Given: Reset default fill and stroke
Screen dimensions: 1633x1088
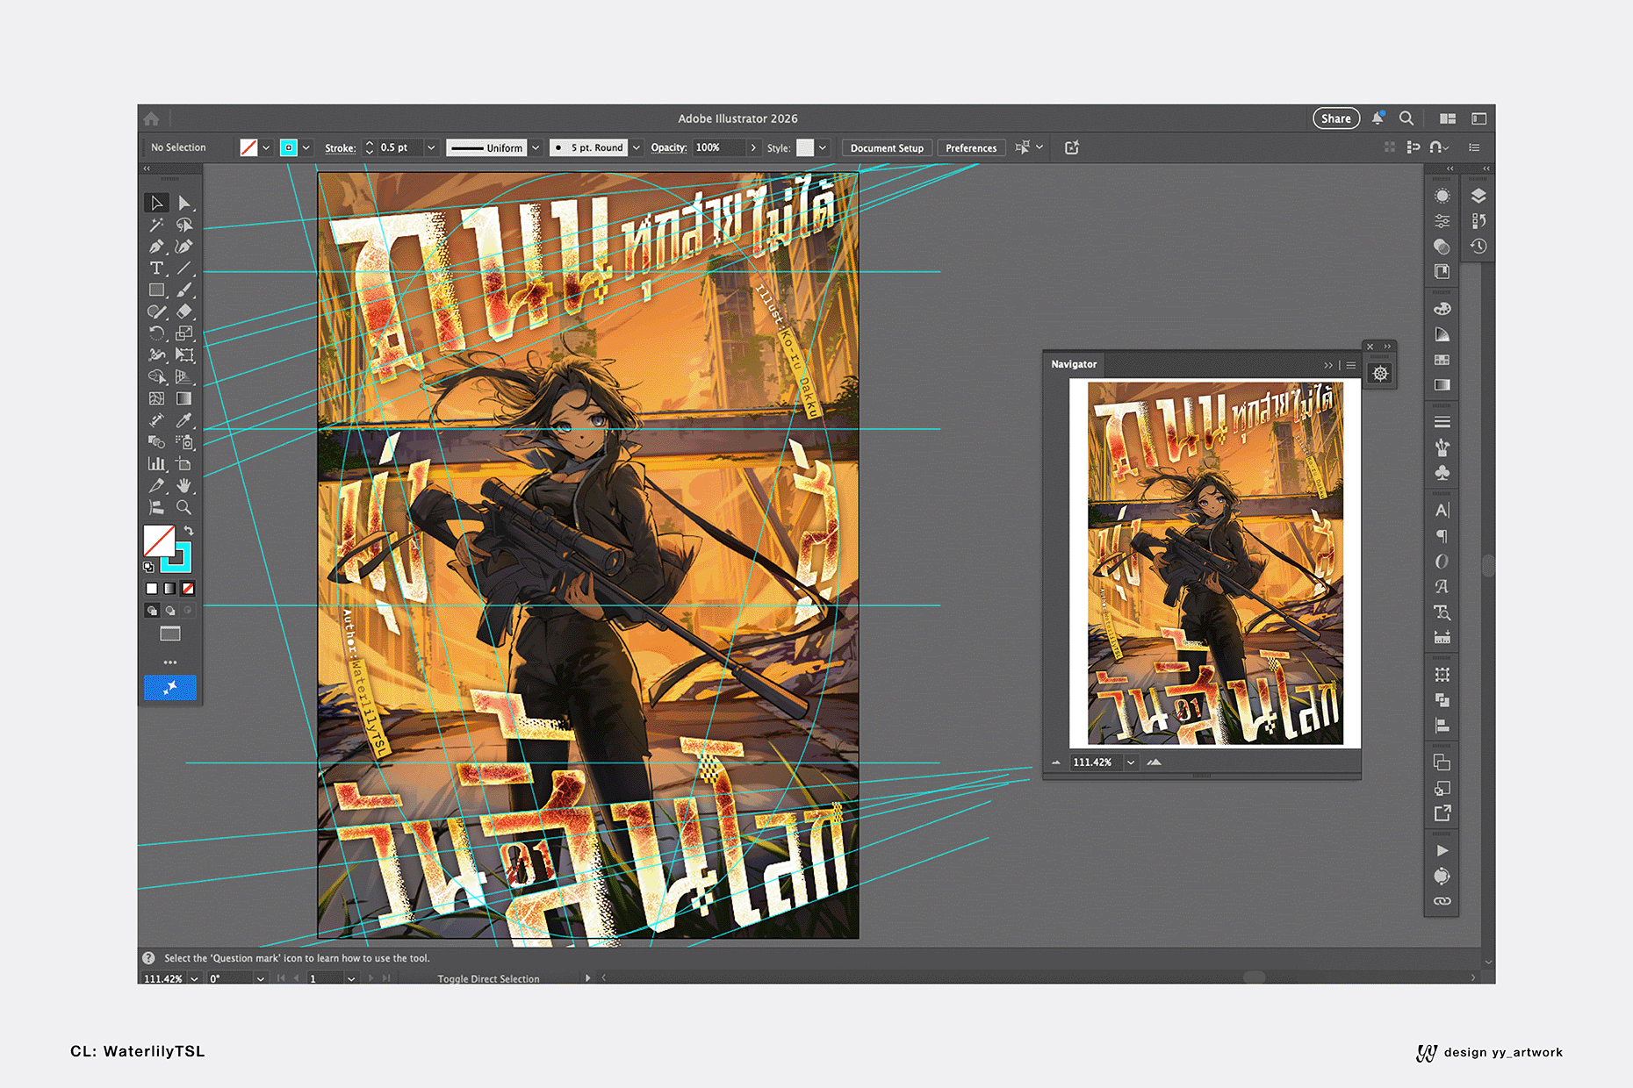Looking at the screenshot, I should point(148,568).
